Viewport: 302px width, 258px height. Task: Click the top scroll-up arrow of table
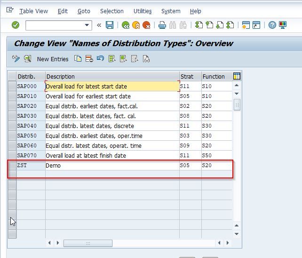237,85
